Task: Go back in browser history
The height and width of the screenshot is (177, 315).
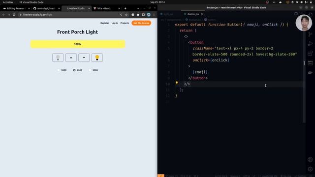Action: (x=3, y=15)
